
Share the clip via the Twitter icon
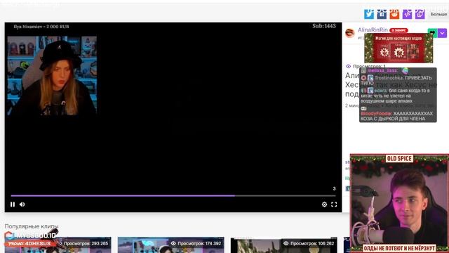point(369,13)
